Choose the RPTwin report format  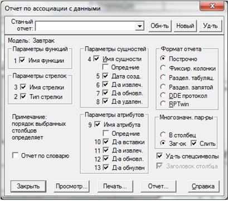pos(163,104)
